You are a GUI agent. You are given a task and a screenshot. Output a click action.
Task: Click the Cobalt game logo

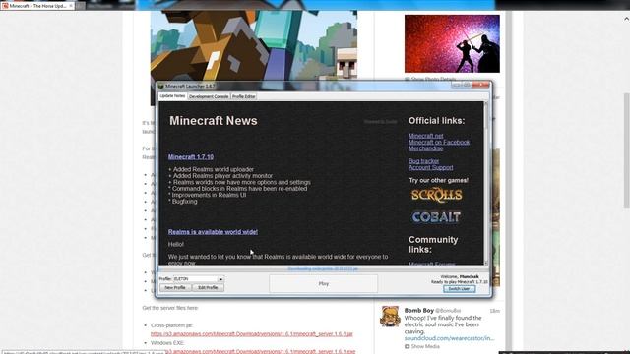point(436,217)
